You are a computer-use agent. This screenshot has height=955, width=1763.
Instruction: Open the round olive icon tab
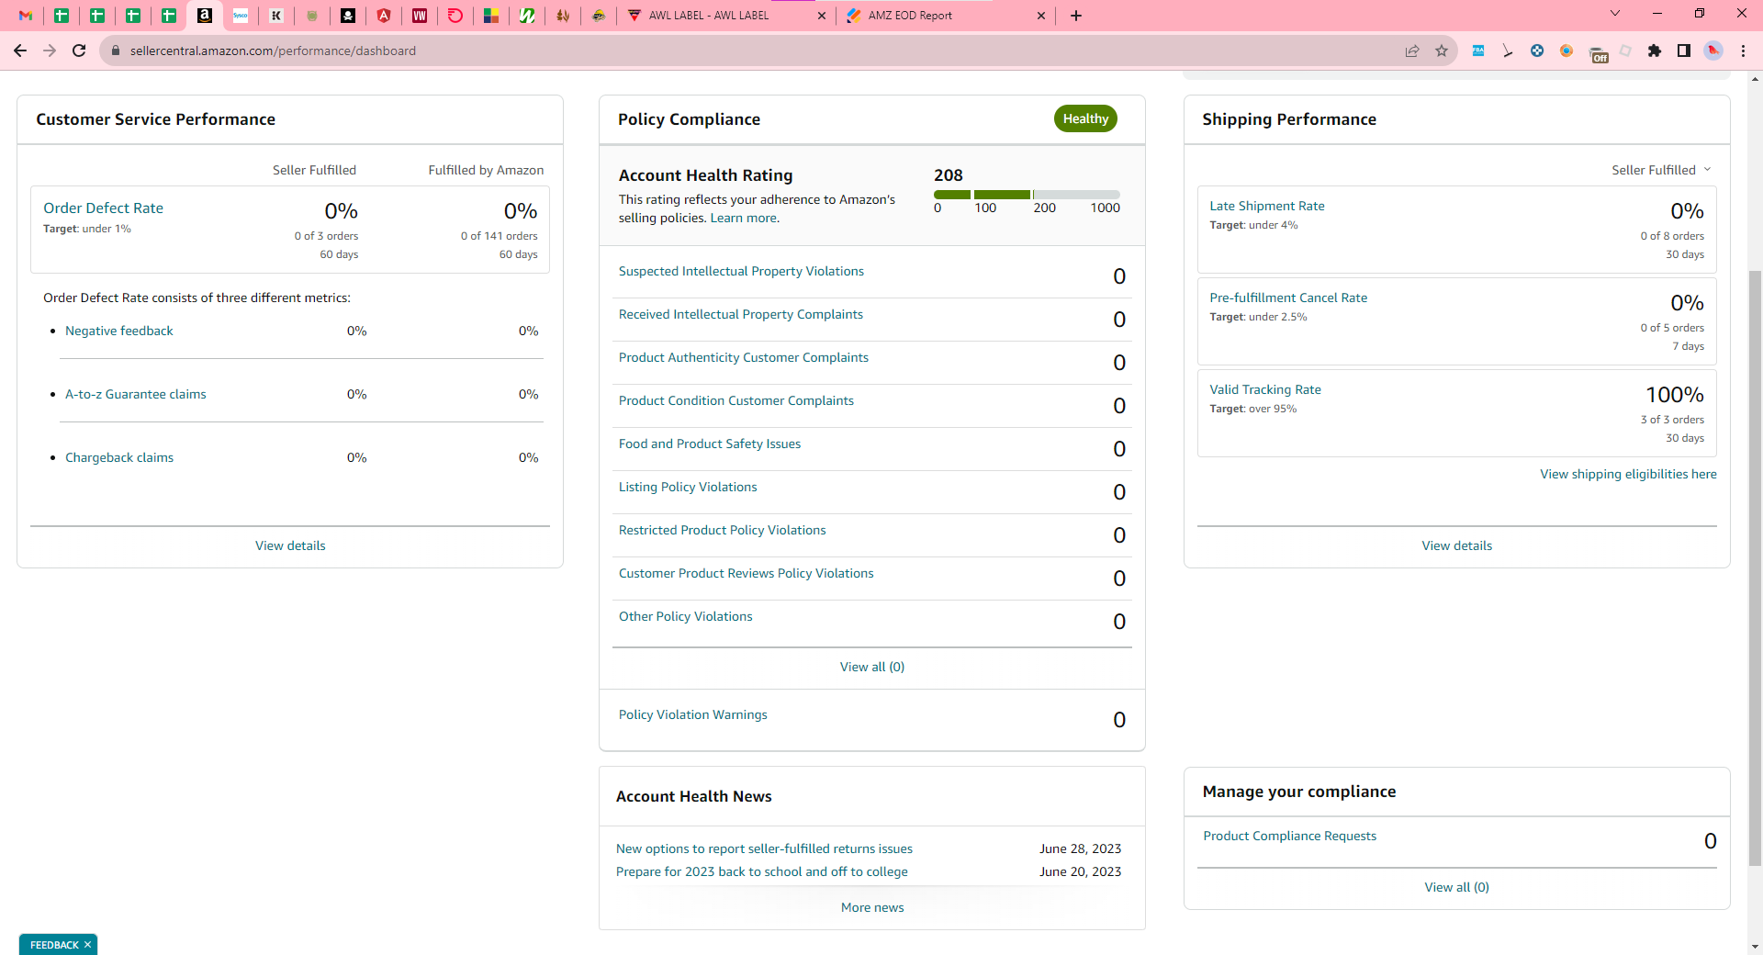point(312,16)
